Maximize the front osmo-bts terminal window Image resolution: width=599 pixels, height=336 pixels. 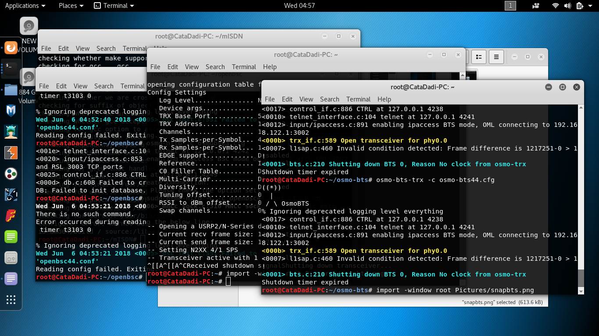point(563,87)
